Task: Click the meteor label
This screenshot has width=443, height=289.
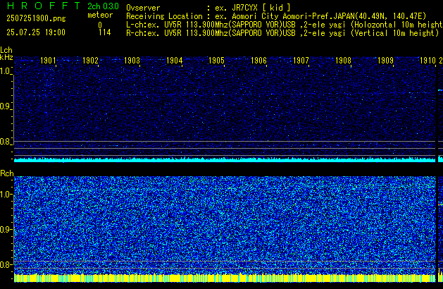Action: click(x=100, y=15)
